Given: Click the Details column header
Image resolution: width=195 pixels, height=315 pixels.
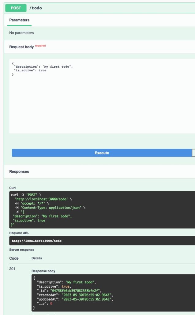Looking at the screenshot, I should [x=37, y=258].
